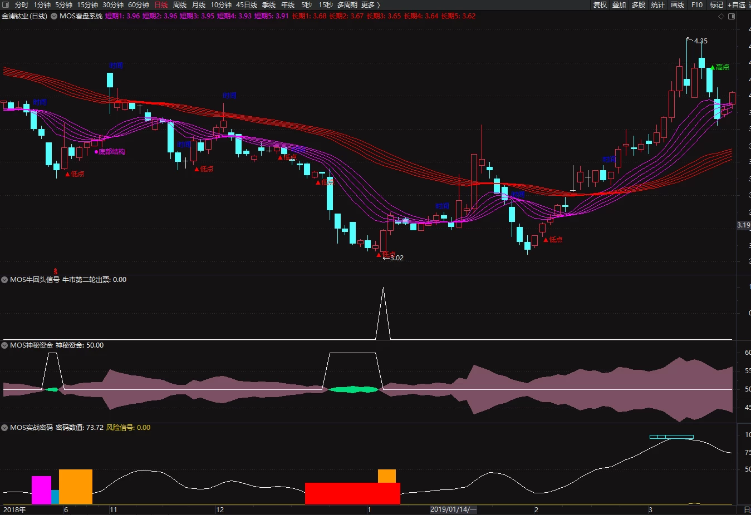This screenshot has height=515, width=751.
Task: Click the 短期1: 3.96 moving average label
Action: point(122,16)
